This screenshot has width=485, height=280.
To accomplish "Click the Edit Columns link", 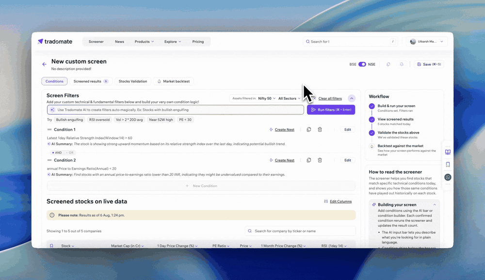I will (338, 202).
